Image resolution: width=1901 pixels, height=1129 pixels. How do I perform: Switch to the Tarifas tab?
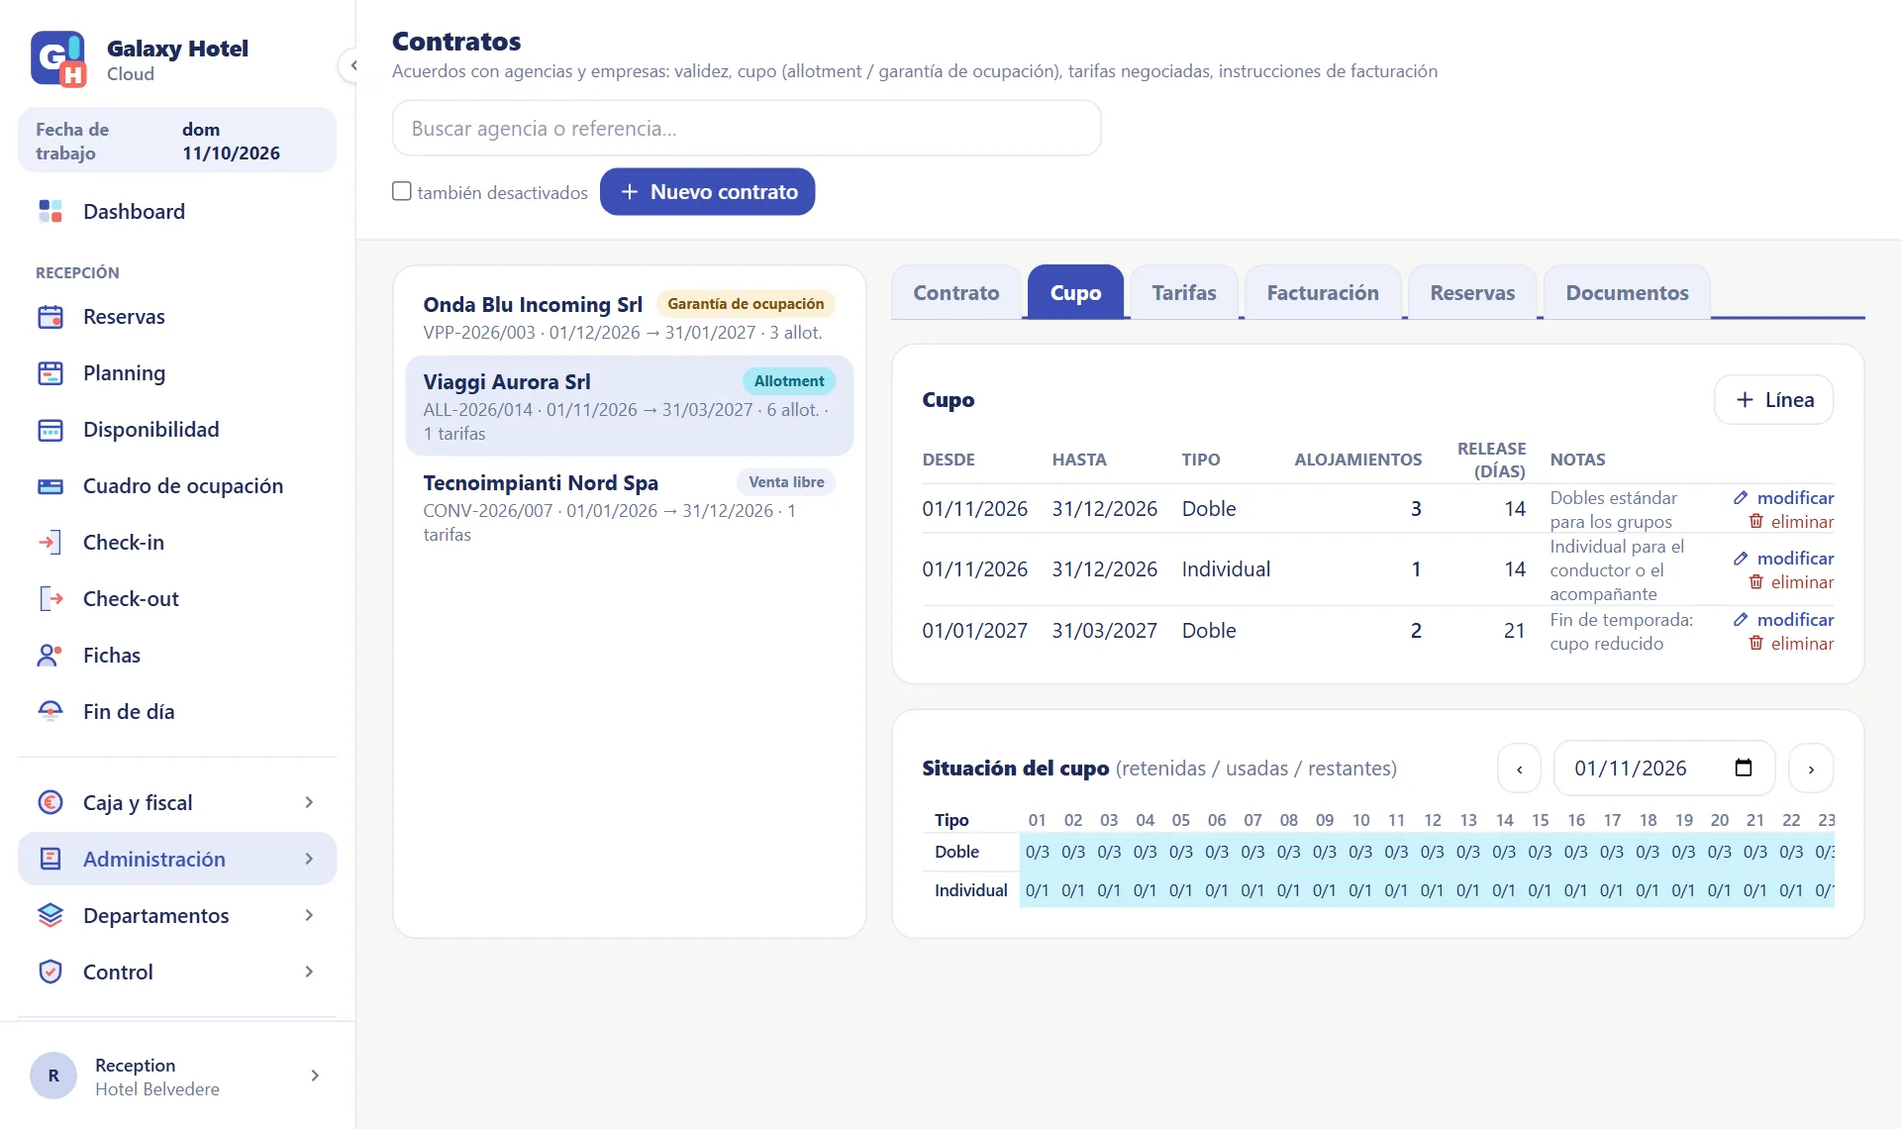[x=1183, y=293]
